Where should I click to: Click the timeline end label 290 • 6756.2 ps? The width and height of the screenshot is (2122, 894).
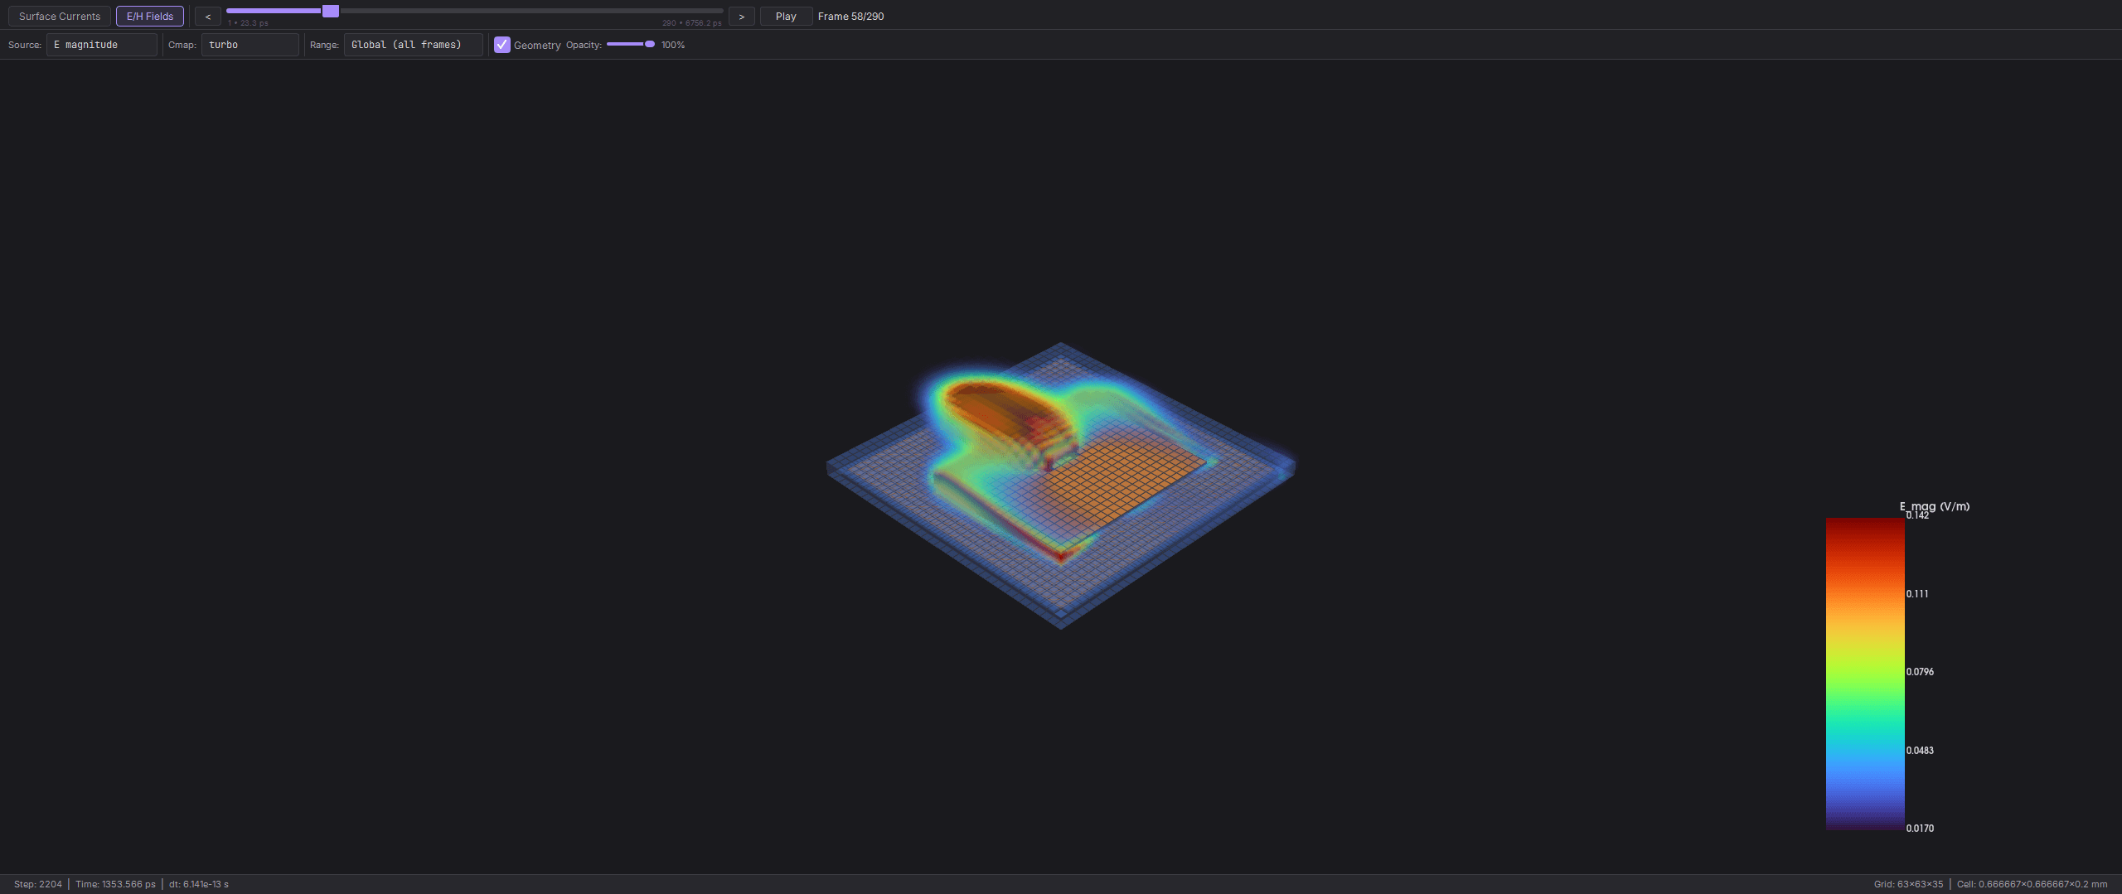point(692,23)
